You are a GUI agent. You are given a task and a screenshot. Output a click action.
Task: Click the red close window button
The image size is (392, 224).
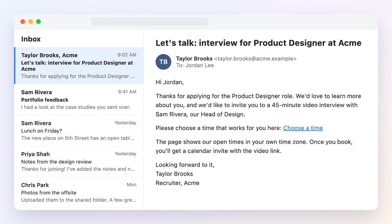click(x=23, y=21)
